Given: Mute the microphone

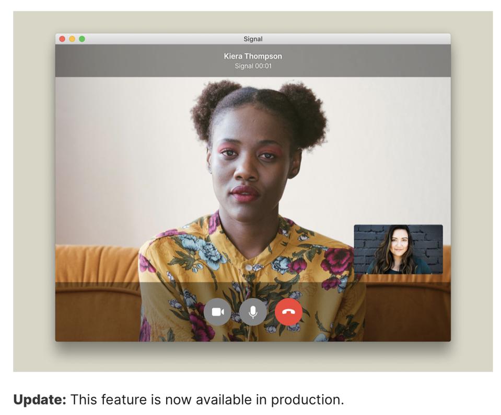Looking at the screenshot, I should click(253, 312).
